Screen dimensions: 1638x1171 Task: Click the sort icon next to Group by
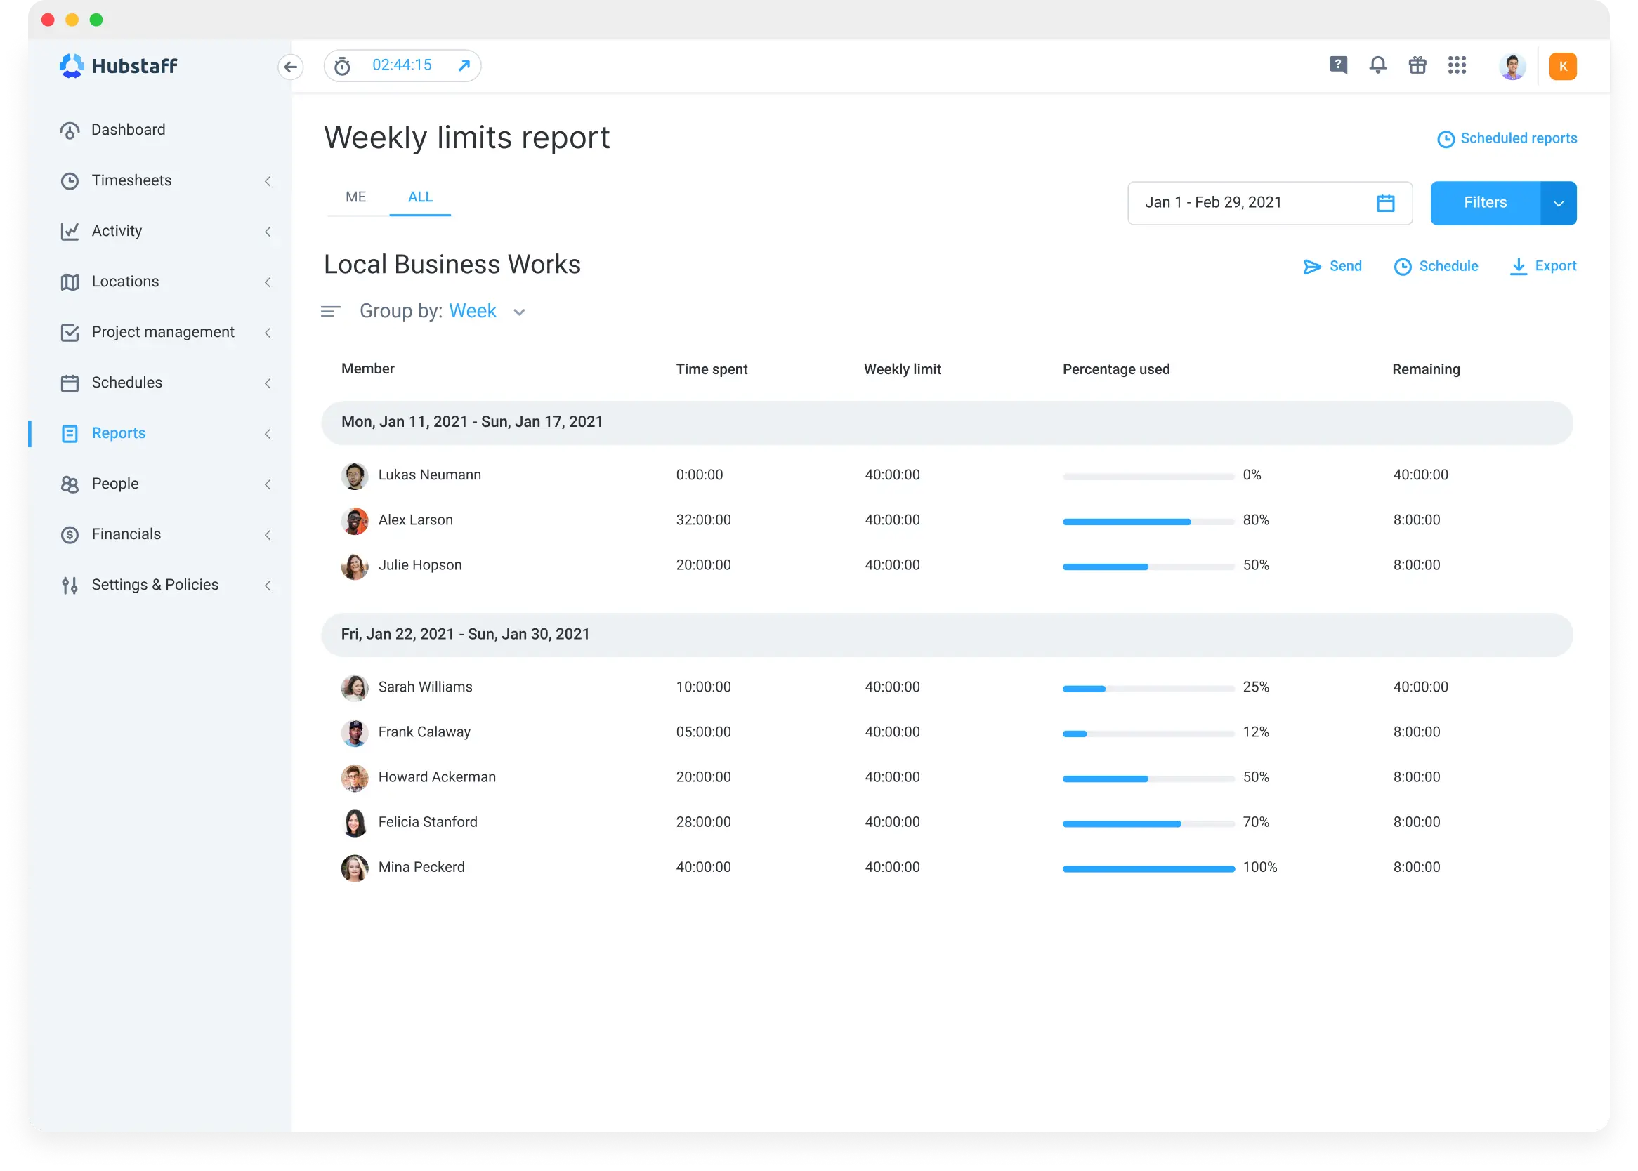[x=331, y=311]
